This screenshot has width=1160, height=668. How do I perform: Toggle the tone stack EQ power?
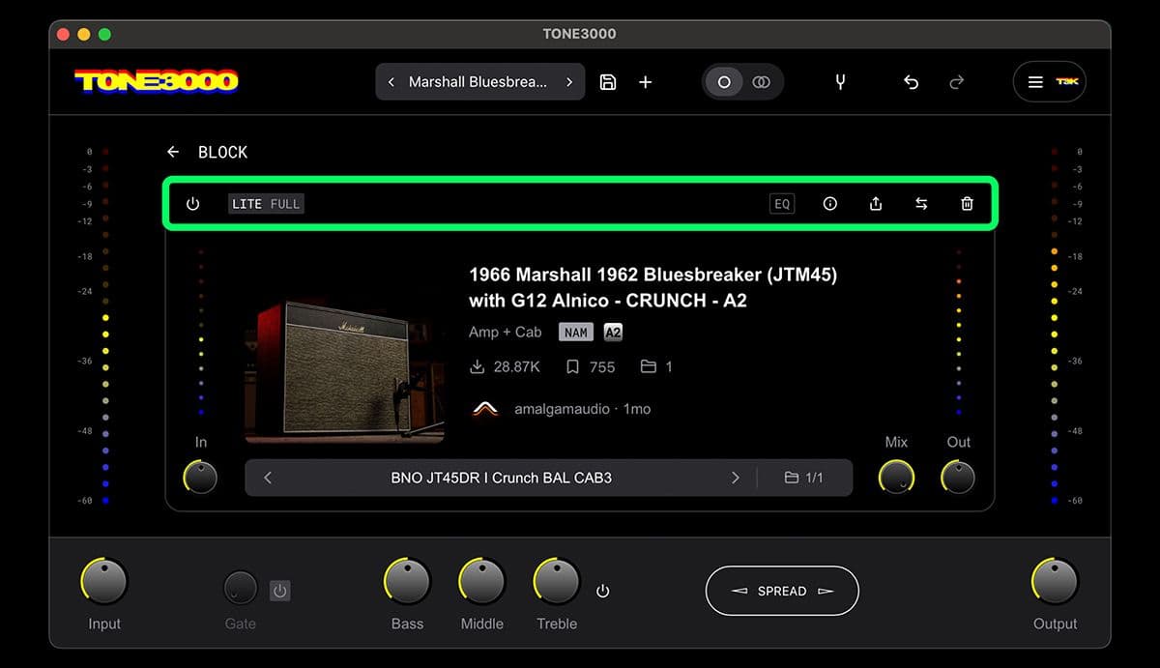pos(603,591)
